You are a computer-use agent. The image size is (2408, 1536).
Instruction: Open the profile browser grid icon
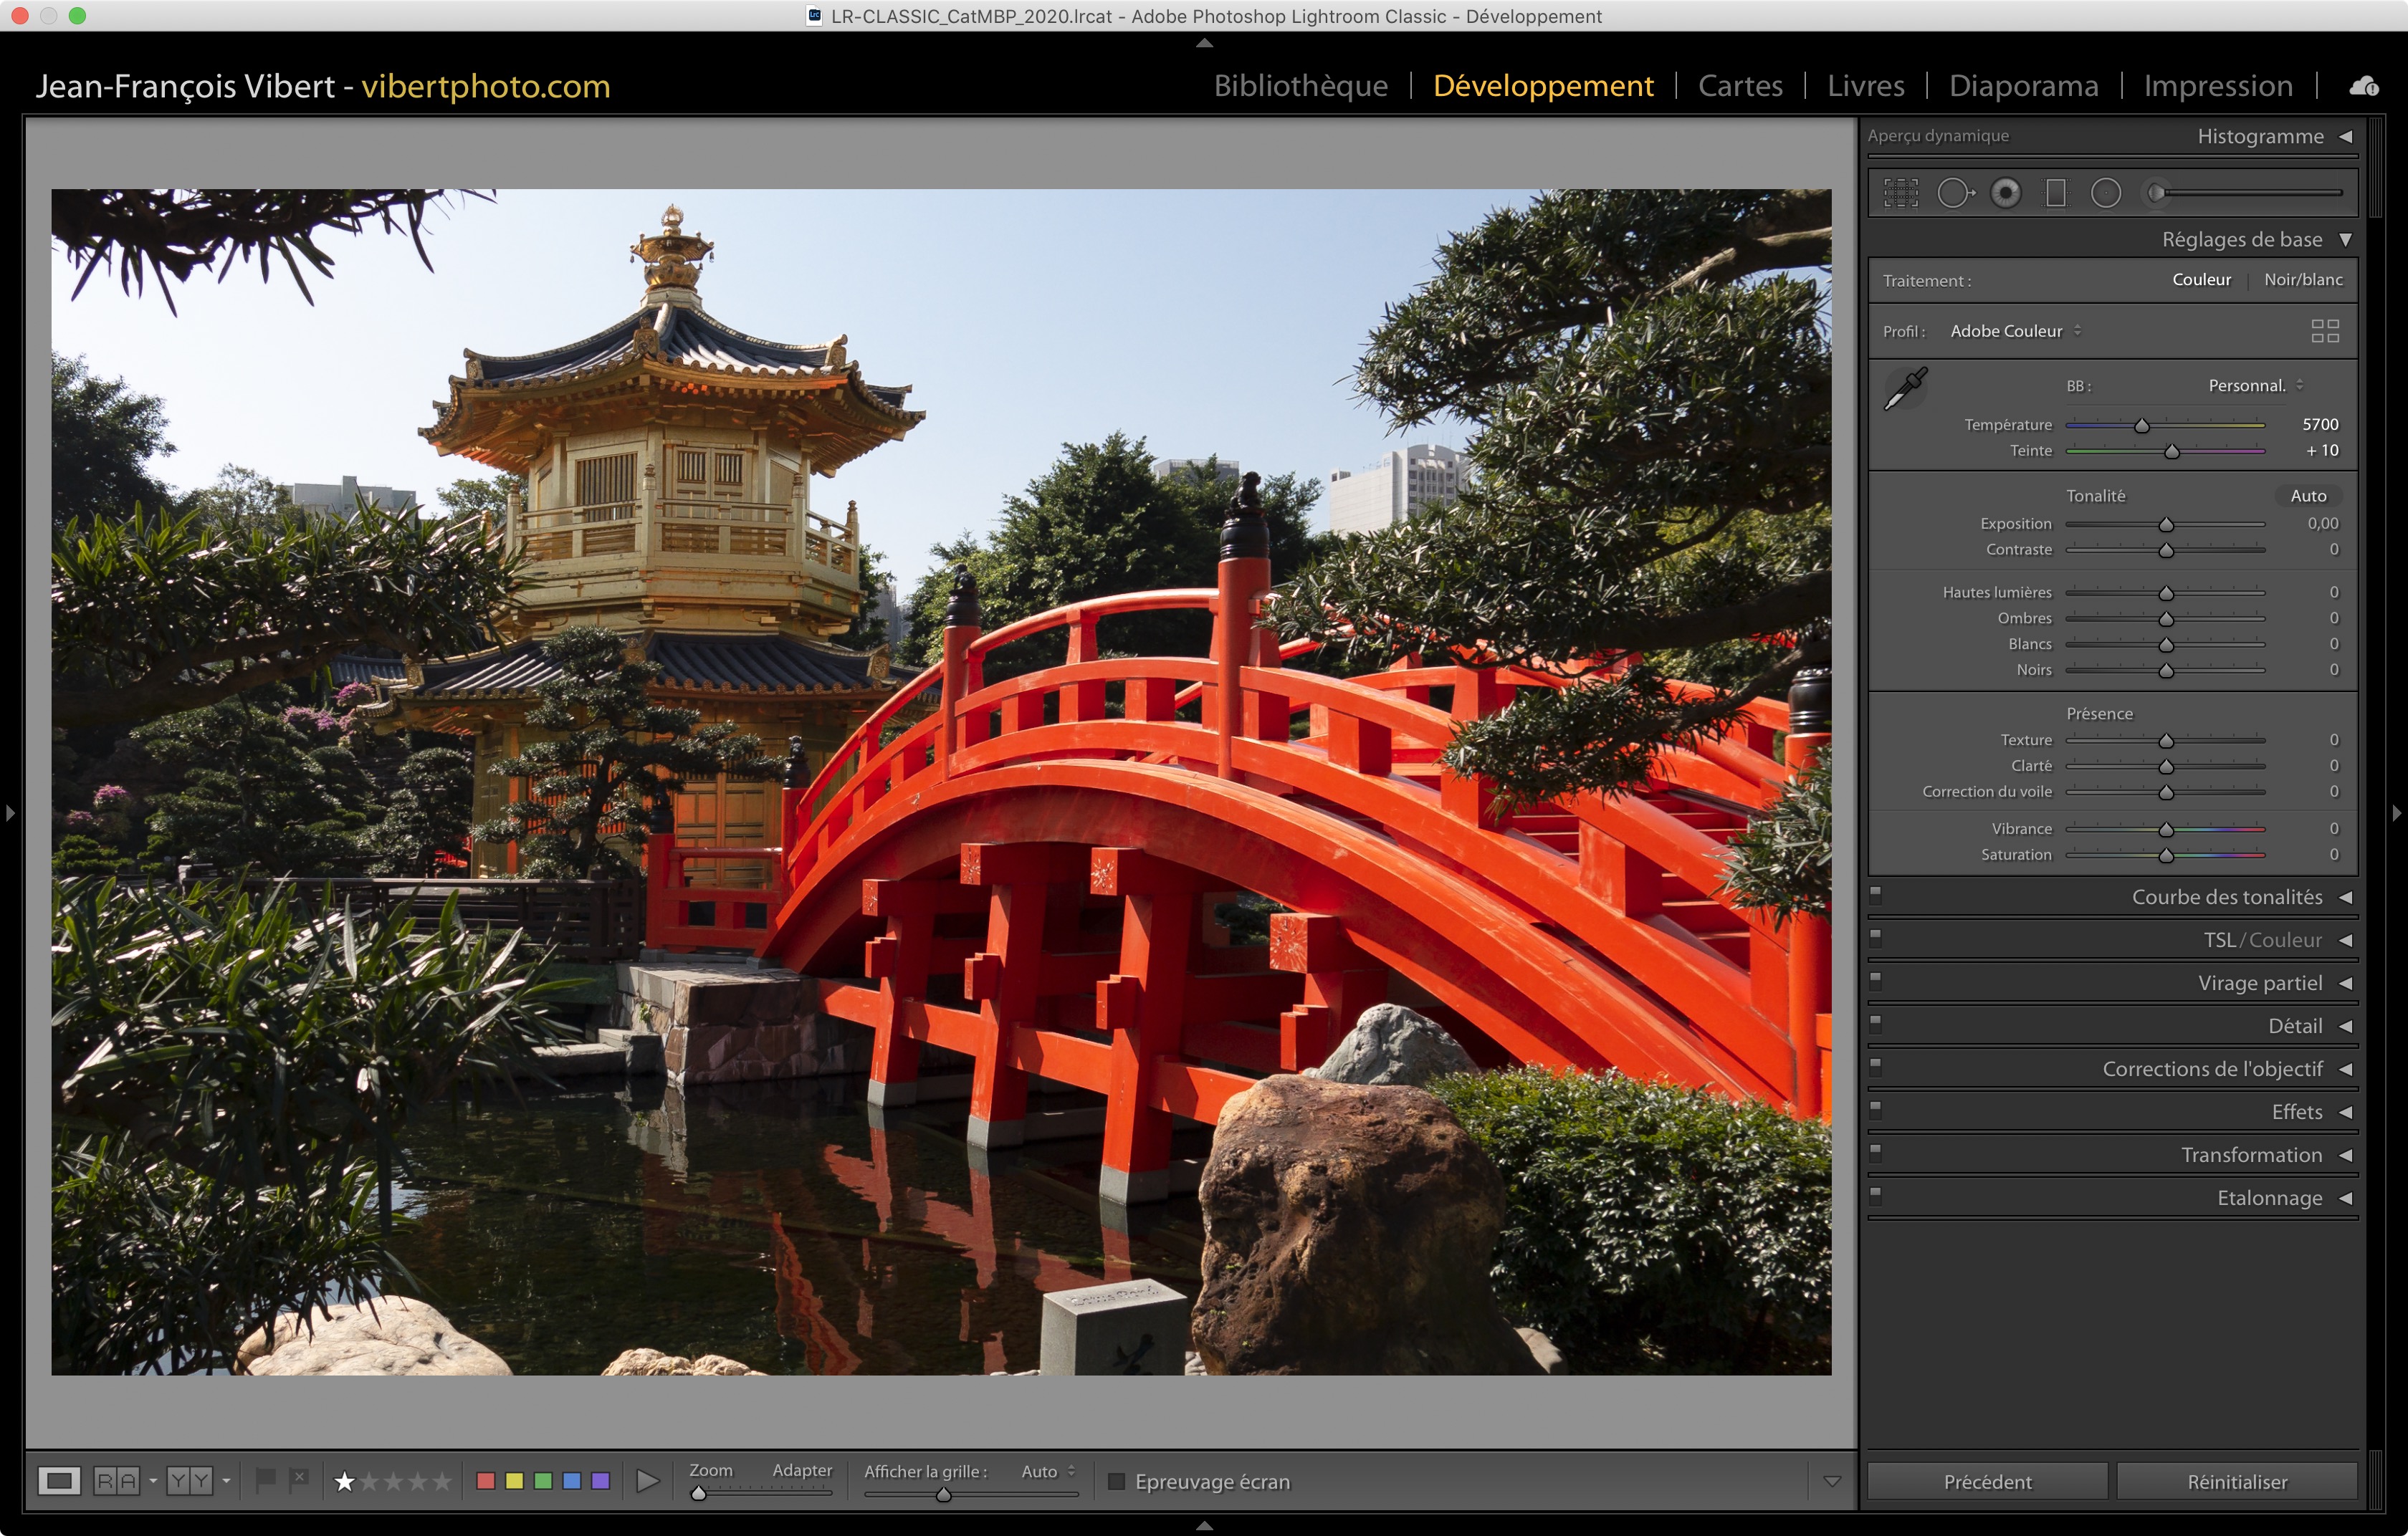coord(2325,331)
